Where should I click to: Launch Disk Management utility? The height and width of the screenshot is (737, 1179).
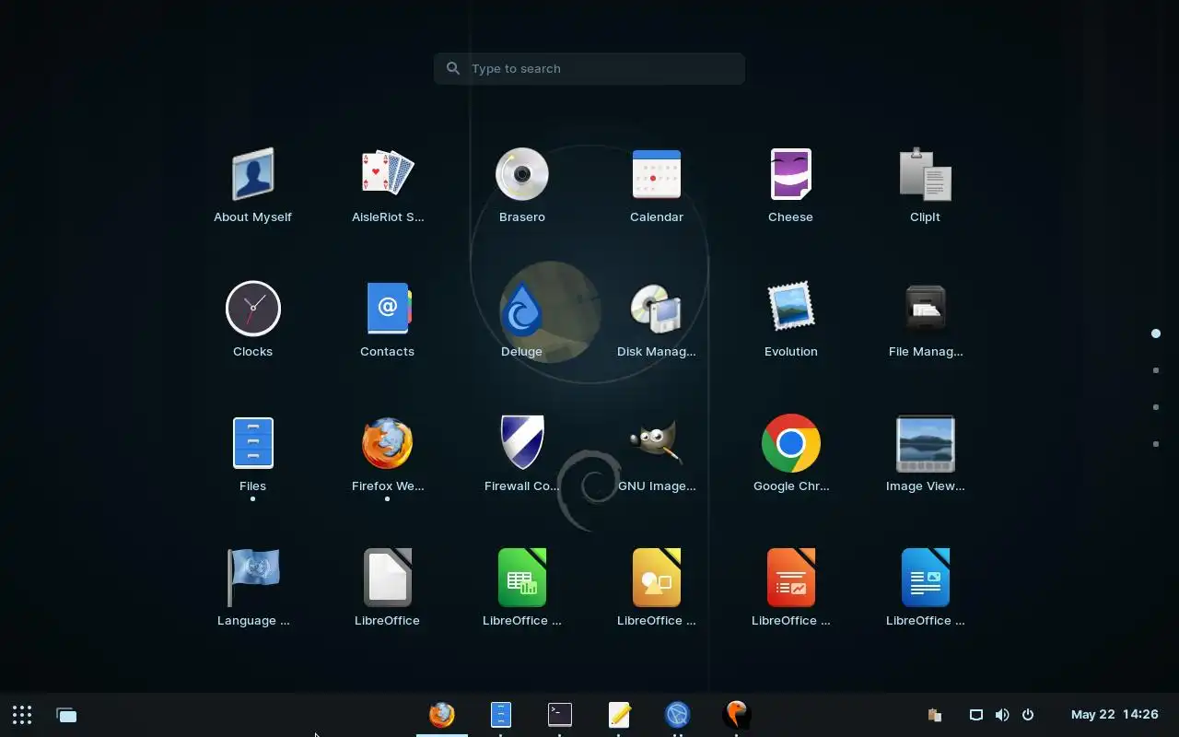click(657, 320)
